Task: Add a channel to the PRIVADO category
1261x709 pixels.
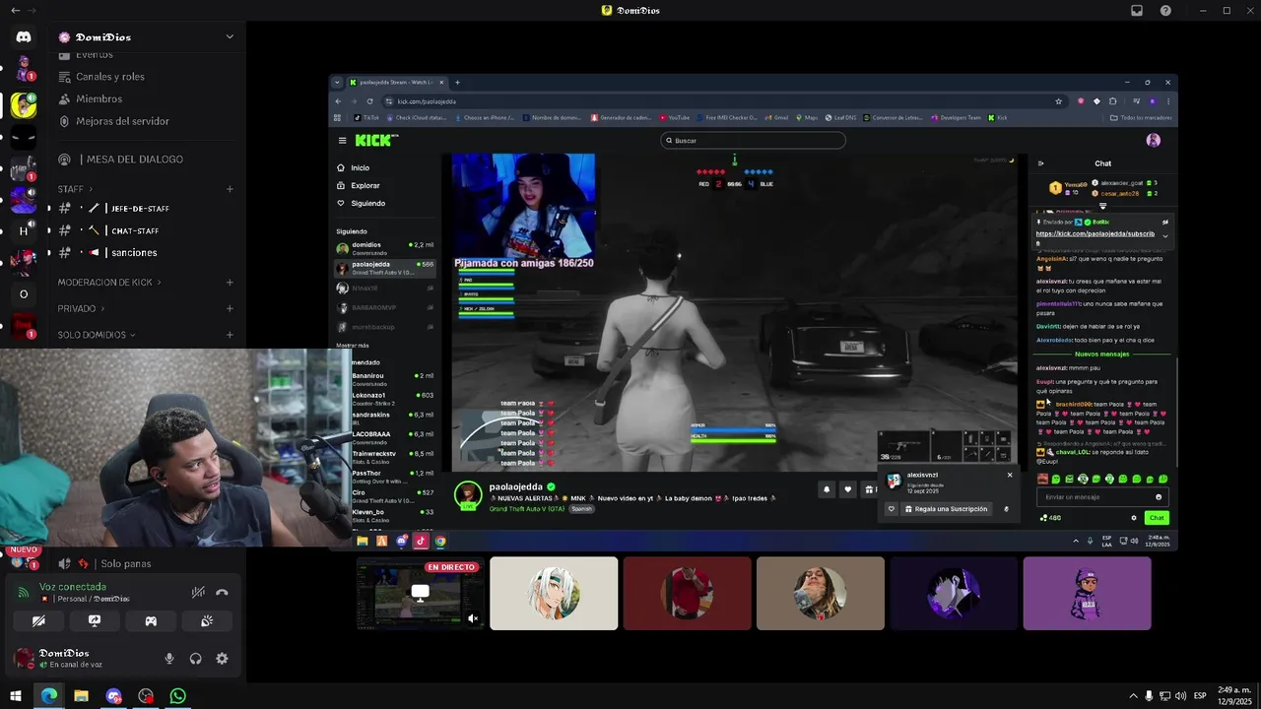Action: click(x=230, y=308)
